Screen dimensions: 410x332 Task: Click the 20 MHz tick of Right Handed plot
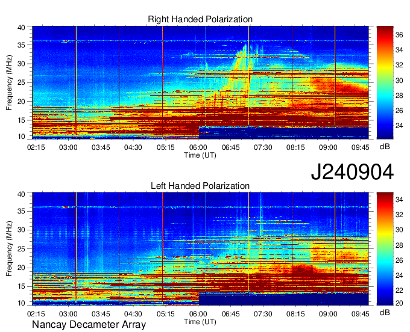[21, 102]
